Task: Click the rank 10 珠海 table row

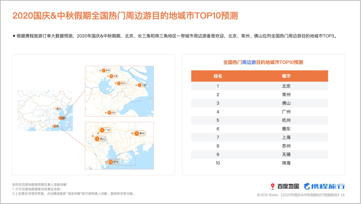Action: tap(259, 163)
